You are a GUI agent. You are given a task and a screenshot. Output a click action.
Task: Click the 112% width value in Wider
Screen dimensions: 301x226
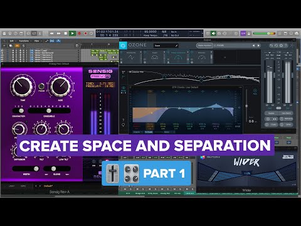(247, 173)
